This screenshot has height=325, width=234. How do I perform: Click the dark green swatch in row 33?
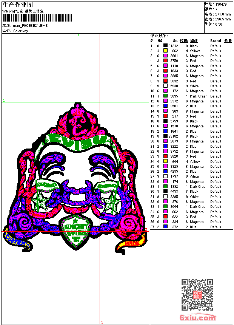tap(165, 206)
